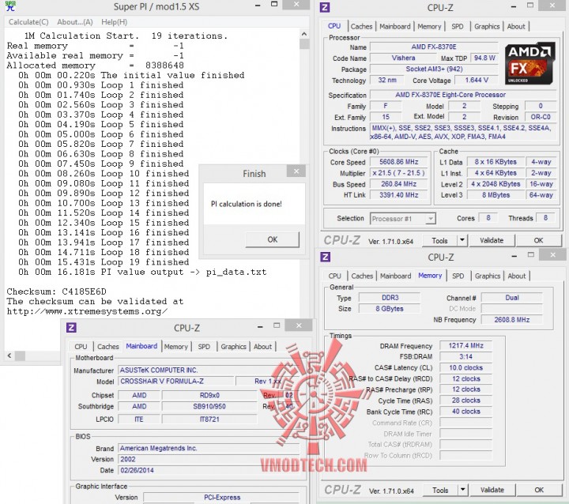Click the Multiplier x 21.5 value
The width and height of the screenshot is (569, 504).
(399, 173)
